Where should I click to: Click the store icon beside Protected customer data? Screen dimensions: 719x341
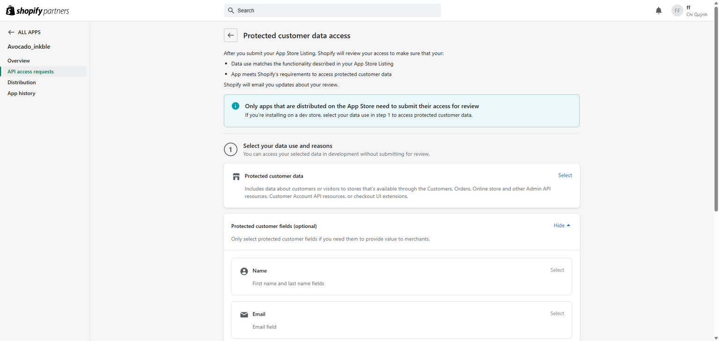[x=236, y=176]
